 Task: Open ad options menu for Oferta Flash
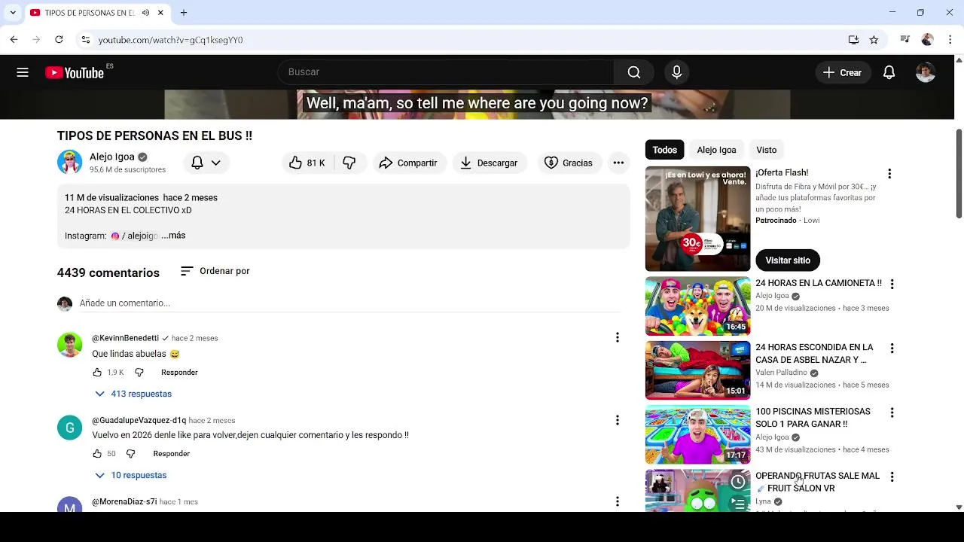pyautogui.click(x=889, y=174)
